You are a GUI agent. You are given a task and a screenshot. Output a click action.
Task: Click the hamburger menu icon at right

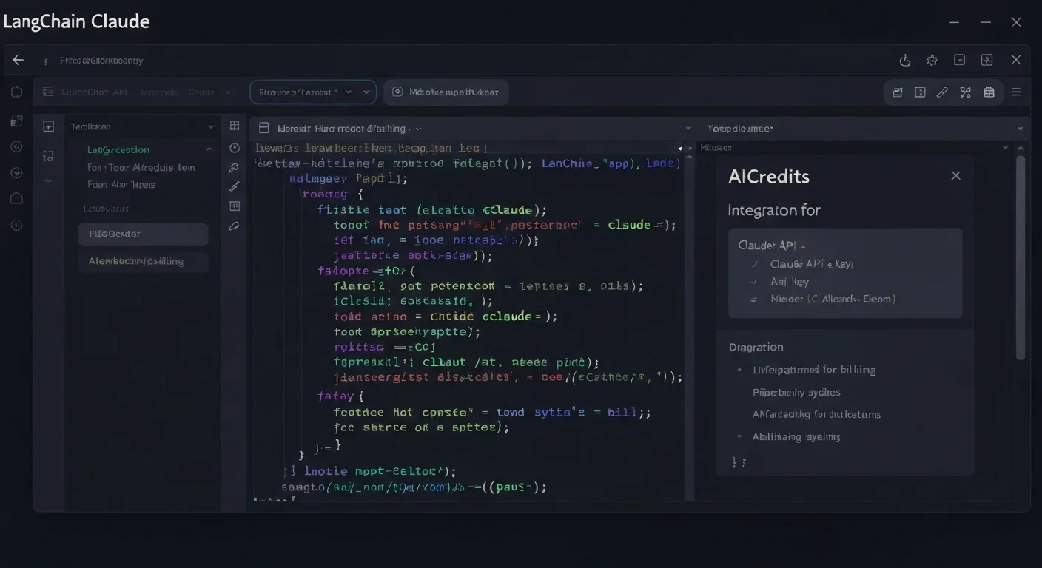pos(1016,92)
